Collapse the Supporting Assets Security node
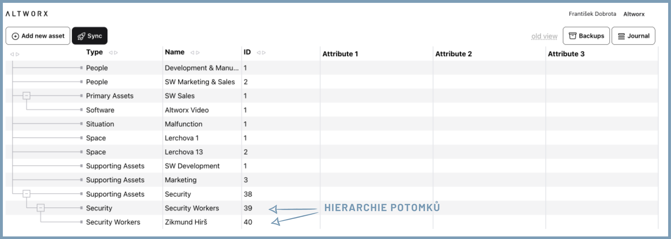The image size is (671, 239). (x=26, y=194)
